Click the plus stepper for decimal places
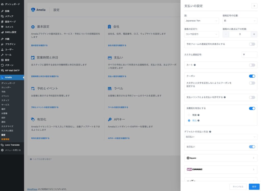Viewport: 261px width, 191px height. 254,34
